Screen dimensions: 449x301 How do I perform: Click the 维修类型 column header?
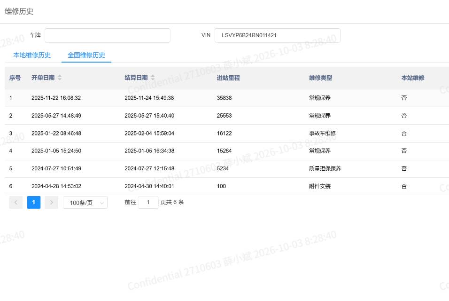pyautogui.click(x=320, y=78)
